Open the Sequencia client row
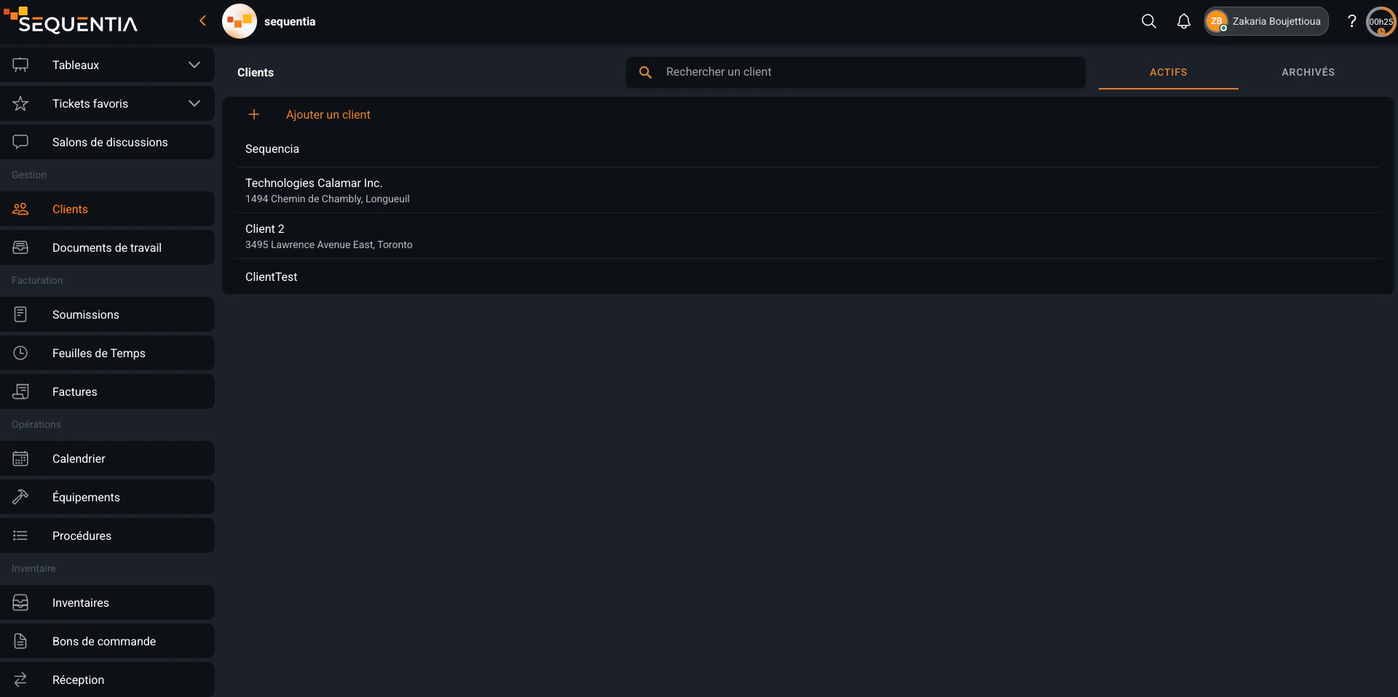The height and width of the screenshot is (697, 1398). pos(807,148)
